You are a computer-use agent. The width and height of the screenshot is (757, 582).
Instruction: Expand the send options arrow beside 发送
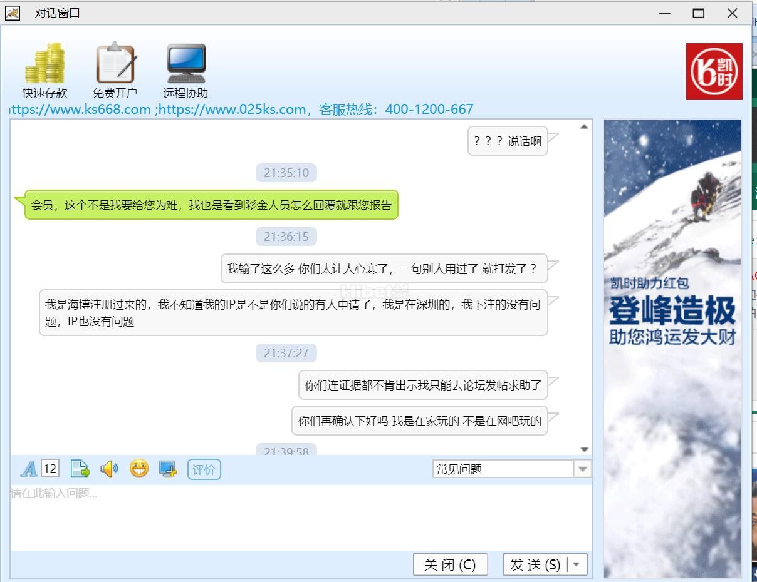[577, 565]
